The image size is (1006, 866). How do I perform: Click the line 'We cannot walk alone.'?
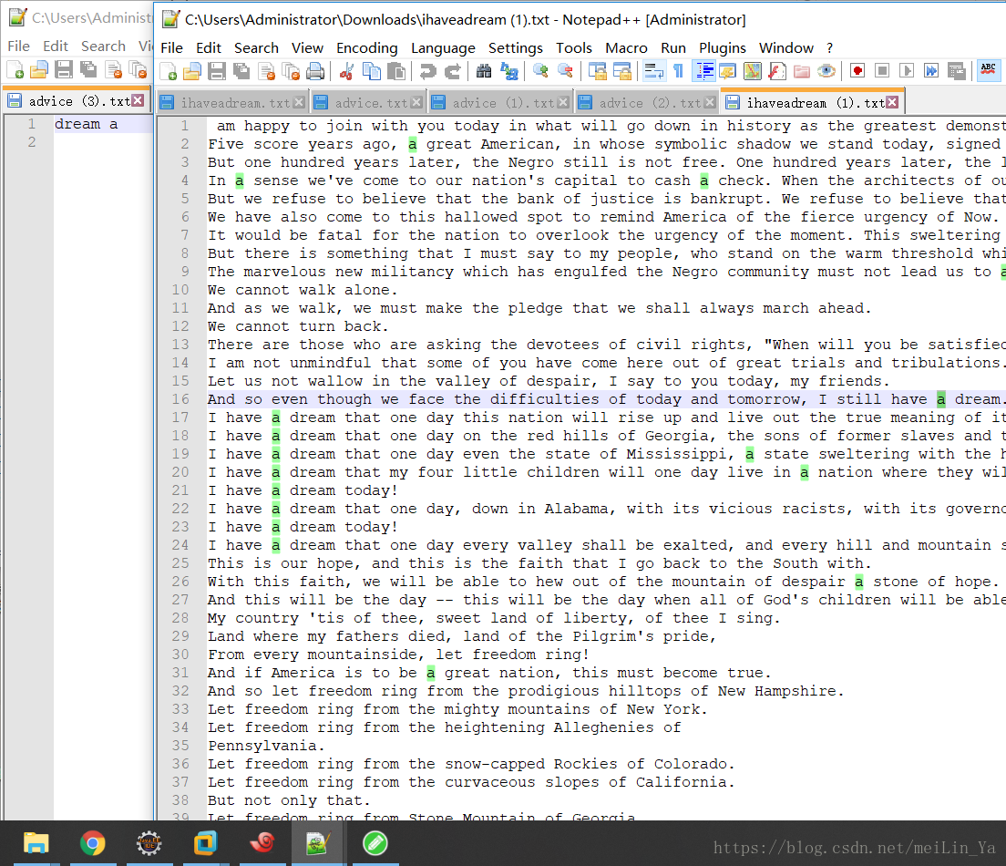[303, 290]
